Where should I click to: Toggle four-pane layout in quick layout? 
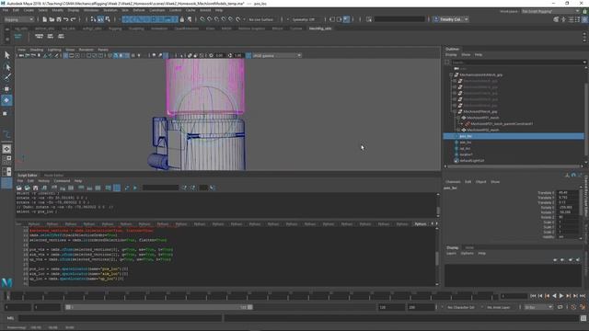pyautogui.click(x=6, y=160)
